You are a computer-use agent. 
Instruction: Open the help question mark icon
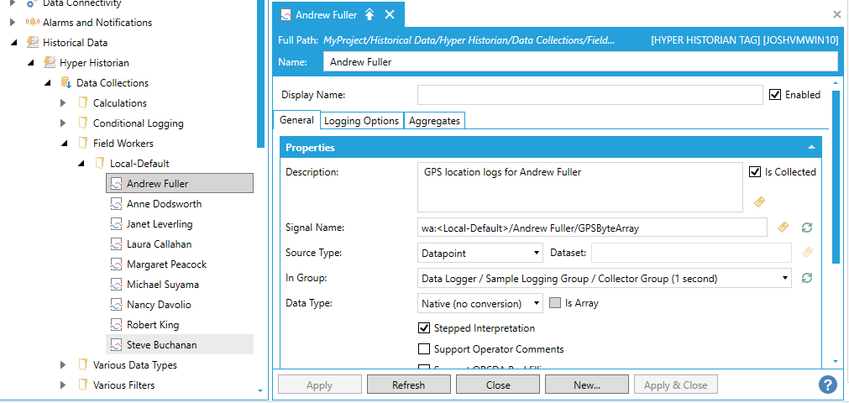[827, 385]
